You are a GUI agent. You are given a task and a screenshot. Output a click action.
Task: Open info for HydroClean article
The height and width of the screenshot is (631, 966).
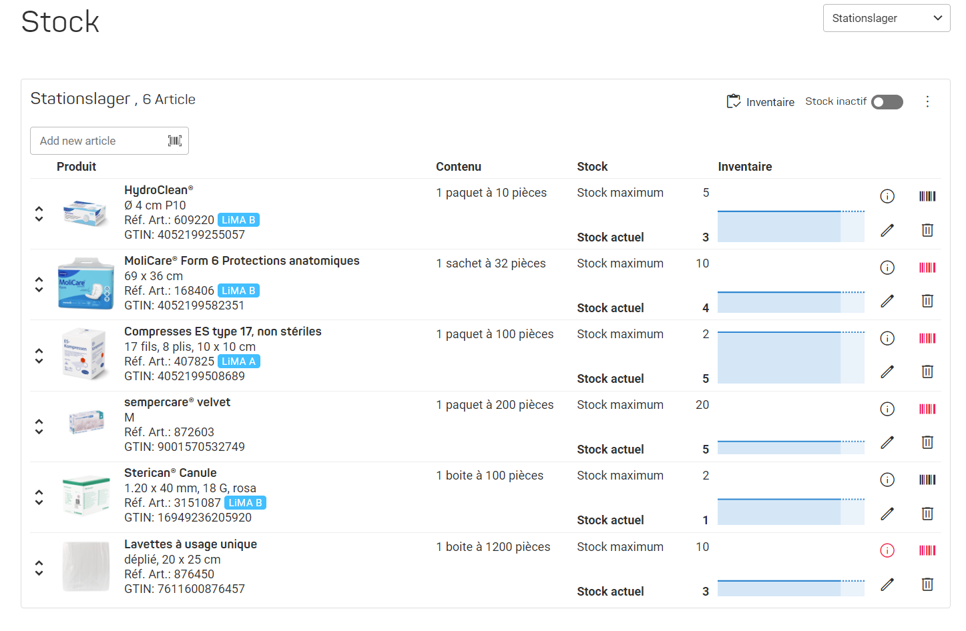point(887,196)
